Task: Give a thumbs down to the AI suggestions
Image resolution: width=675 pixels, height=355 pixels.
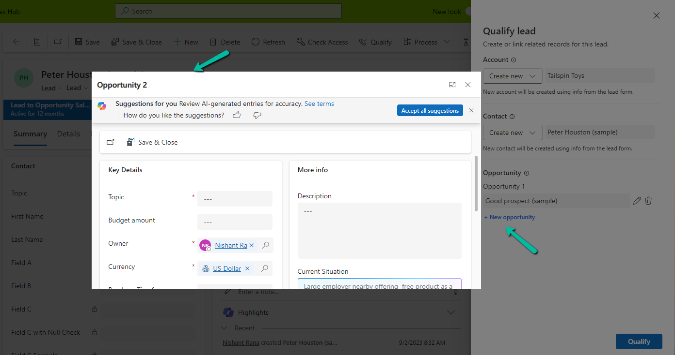Action: (257, 115)
